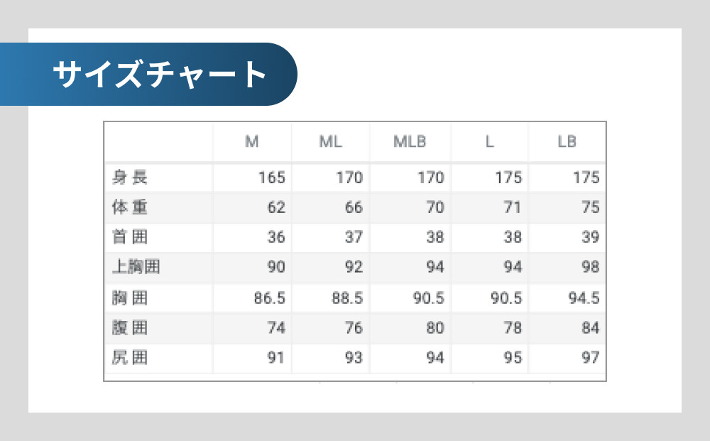710x441 pixels.
Task: Click the 66 weight value for ML
Action: (354, 207)
